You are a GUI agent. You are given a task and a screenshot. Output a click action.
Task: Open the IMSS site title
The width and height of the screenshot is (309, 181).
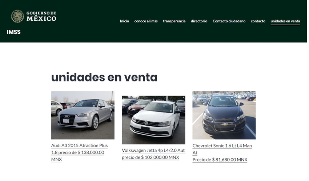point(13,32)
